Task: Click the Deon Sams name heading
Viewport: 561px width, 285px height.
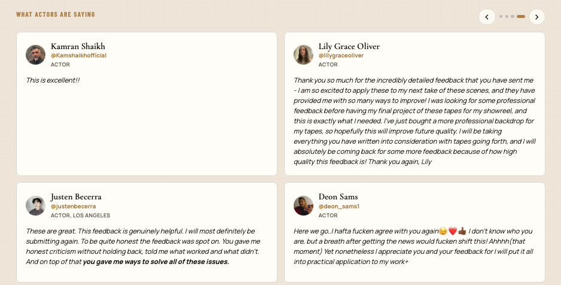Action: point(338,196)
